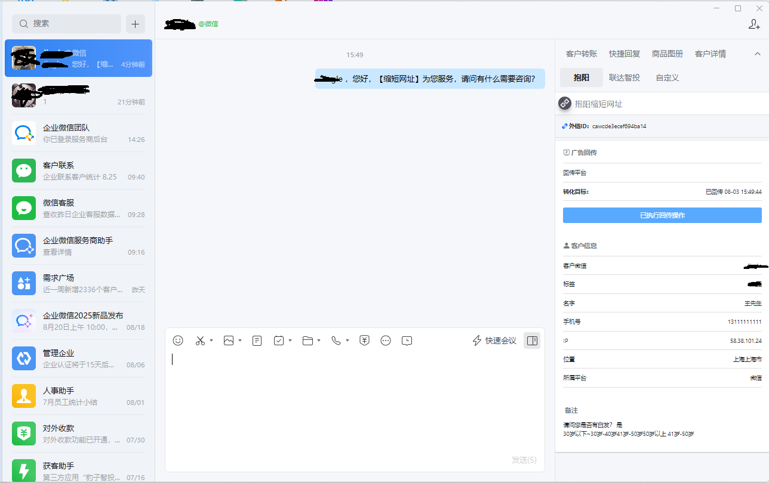
Task: Start a 快速会议 quick meeting
Action: tap(494, 340)
